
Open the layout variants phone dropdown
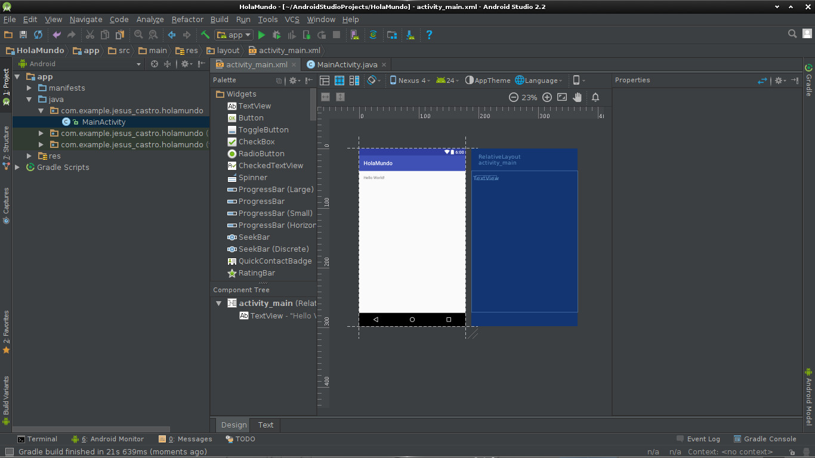tap(579, 81)
